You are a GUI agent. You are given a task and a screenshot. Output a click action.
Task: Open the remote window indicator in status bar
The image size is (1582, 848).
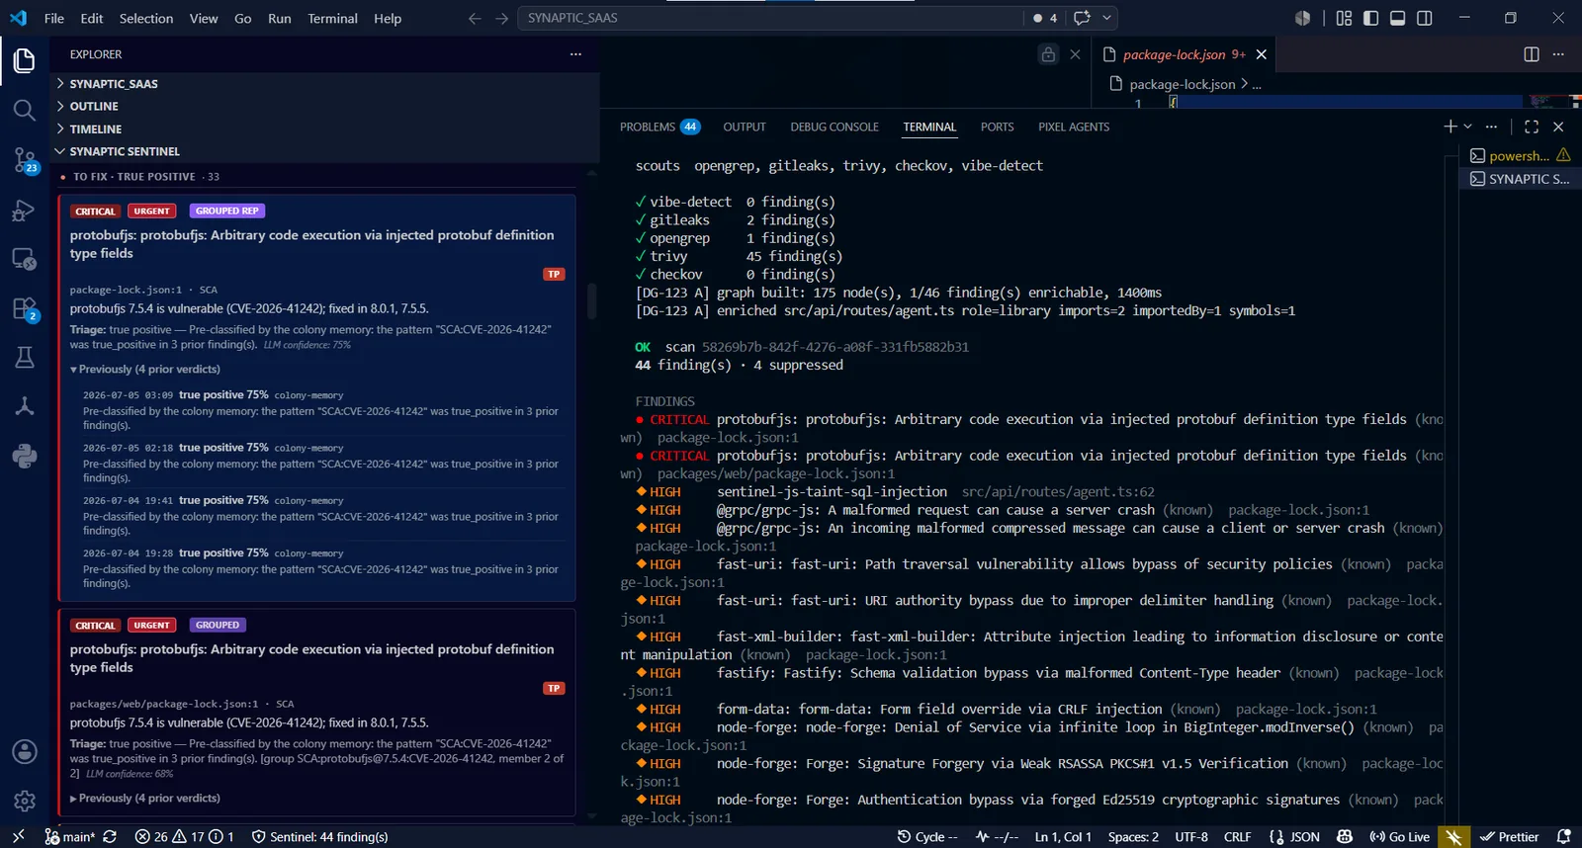point(18,836)
